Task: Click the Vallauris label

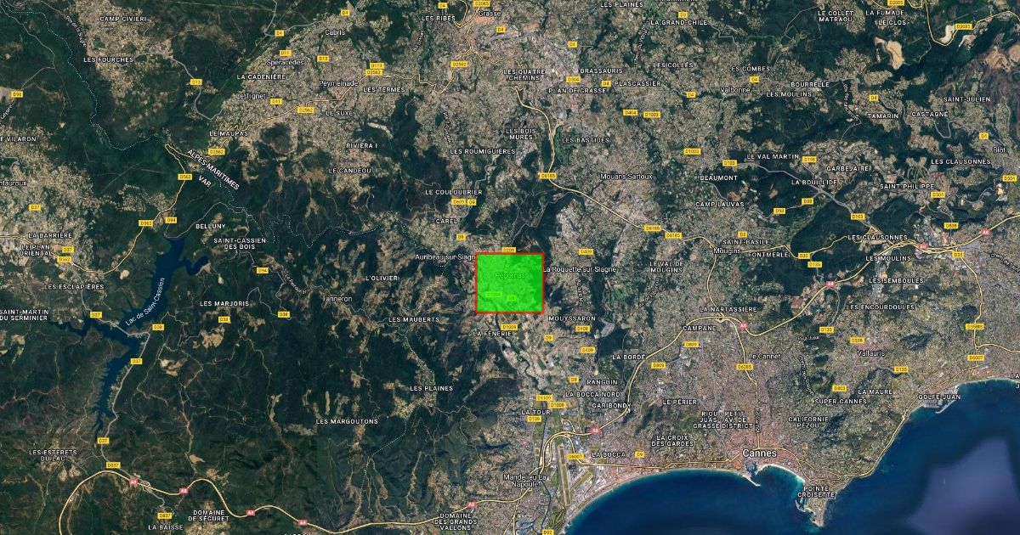Action: tap(871, 352)
